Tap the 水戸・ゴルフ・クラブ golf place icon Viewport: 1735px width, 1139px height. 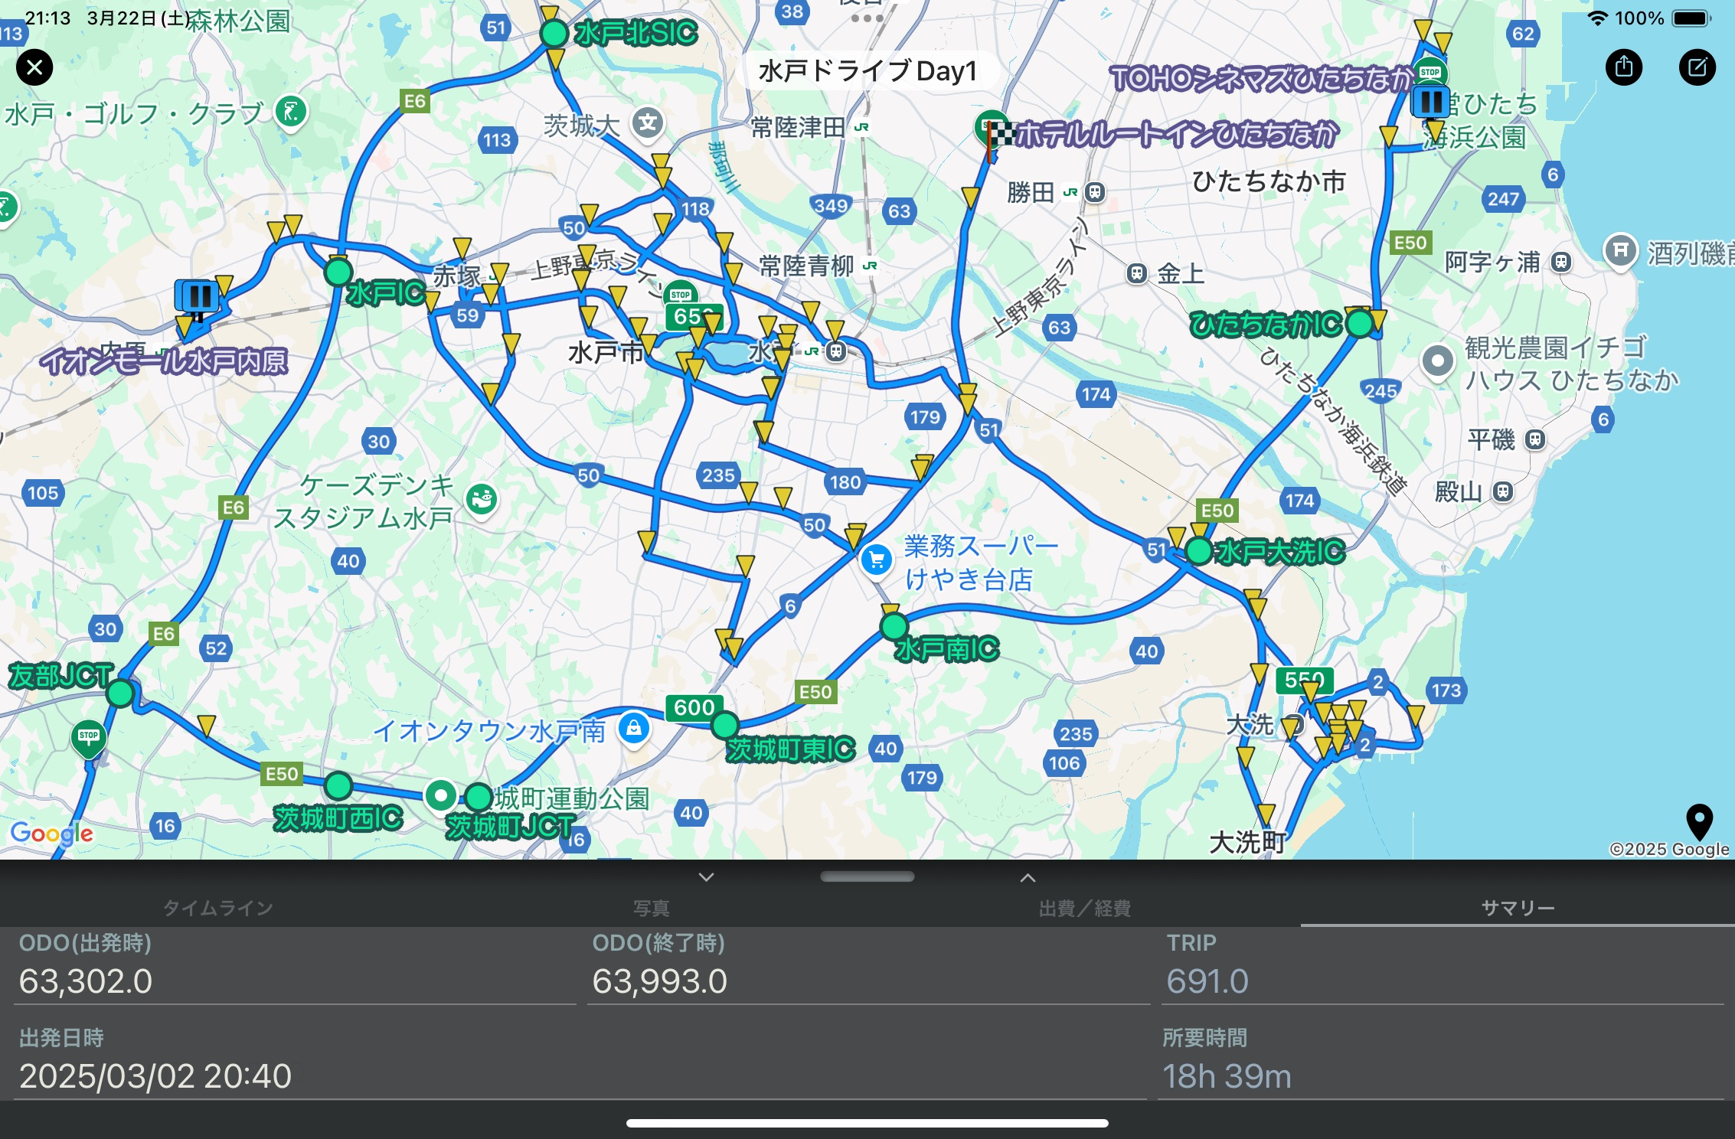[291, 113]
